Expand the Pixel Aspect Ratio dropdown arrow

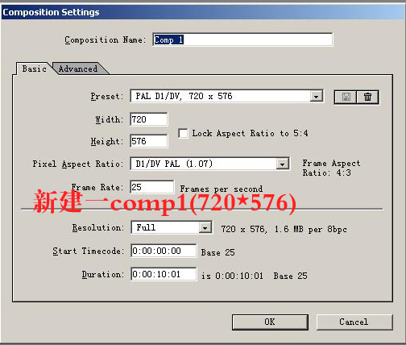[282, 164]
